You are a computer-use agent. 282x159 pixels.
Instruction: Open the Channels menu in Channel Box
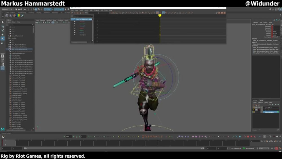point(255,23)
